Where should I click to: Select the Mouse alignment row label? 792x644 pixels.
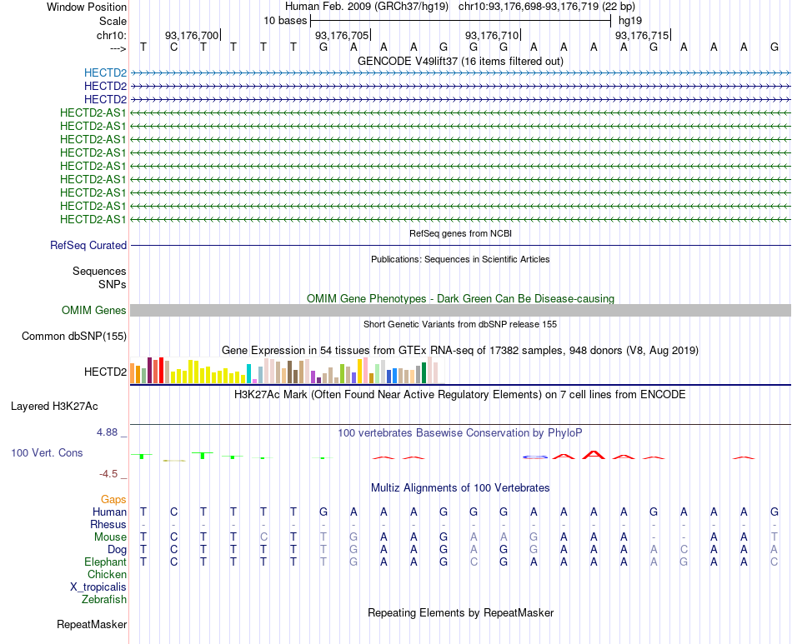click(x=110, y=537)
